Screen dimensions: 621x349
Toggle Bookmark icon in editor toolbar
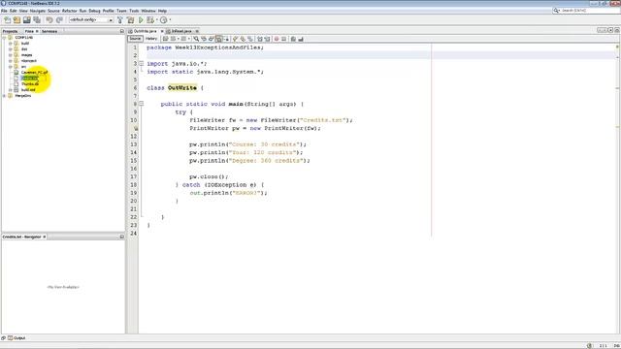click(x=250, y=39)
